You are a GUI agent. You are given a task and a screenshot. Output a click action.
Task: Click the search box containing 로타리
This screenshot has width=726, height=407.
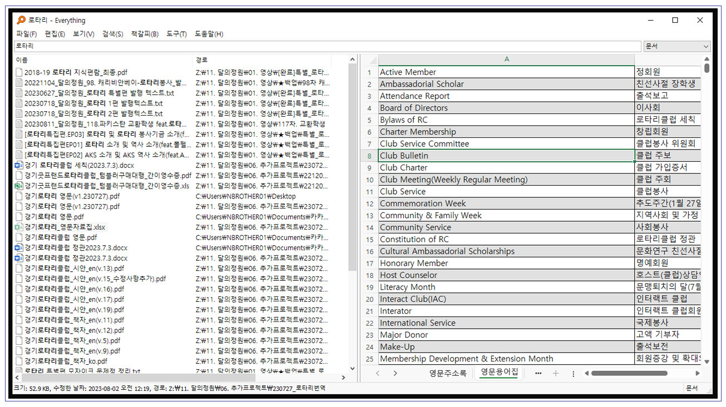coord(328,46)
